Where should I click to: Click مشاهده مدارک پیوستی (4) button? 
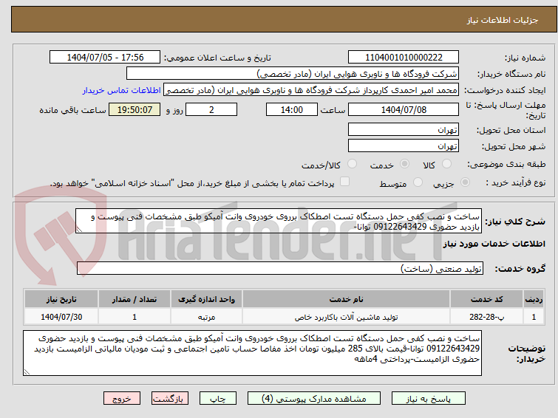[x=314, y=399]
